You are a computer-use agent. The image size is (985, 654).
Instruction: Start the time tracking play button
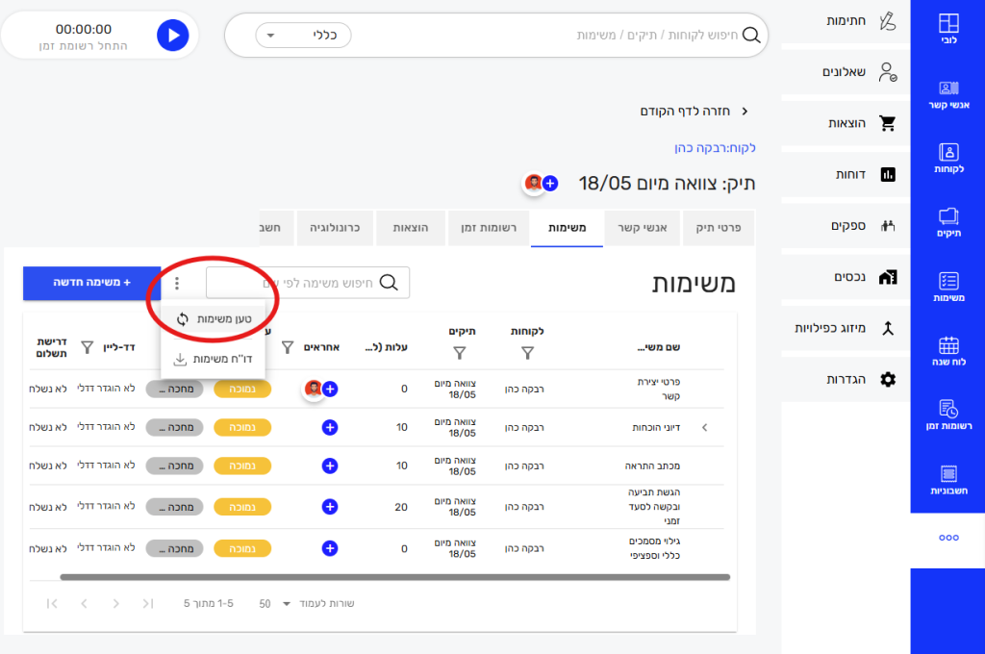pyautogui.click(x=173, y=36)
